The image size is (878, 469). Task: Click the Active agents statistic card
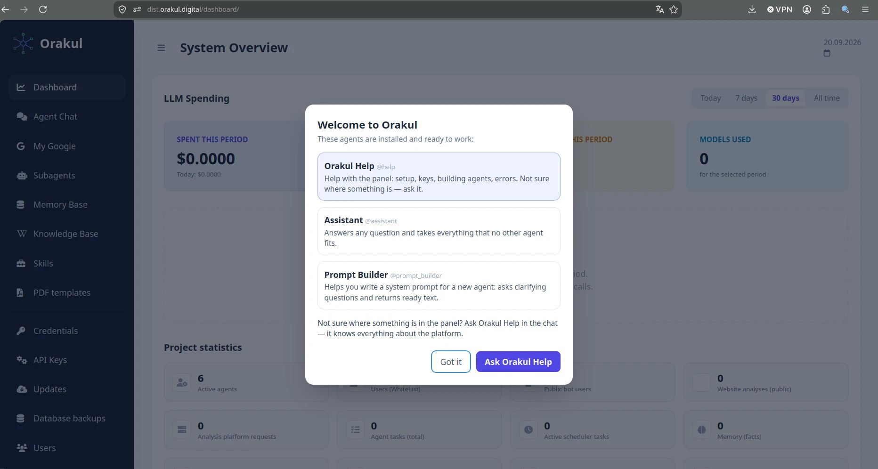[246, 382]
